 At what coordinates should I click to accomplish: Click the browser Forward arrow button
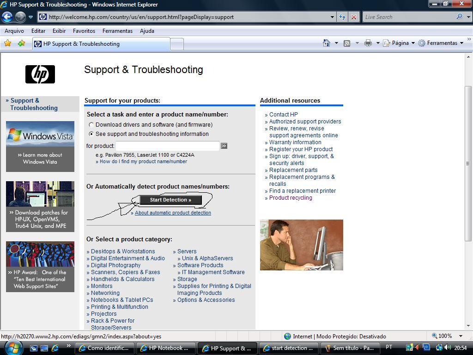[20, 17]
